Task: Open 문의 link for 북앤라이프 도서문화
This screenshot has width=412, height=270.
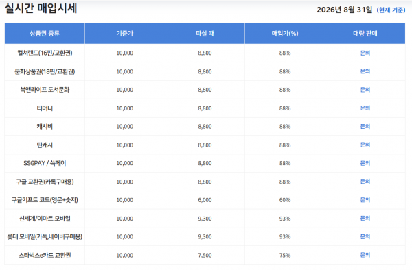Action: 365,90
